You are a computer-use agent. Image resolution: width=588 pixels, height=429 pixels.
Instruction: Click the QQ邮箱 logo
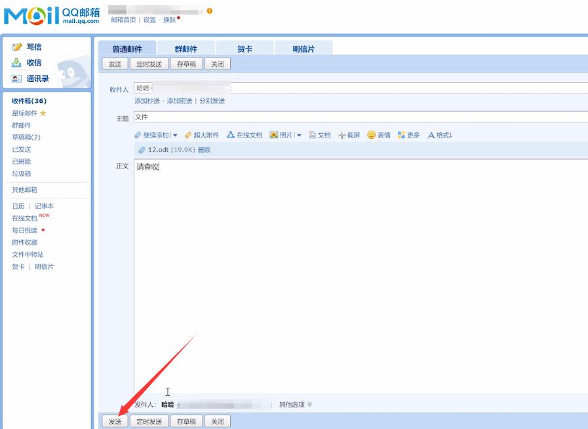pos(52,16)
